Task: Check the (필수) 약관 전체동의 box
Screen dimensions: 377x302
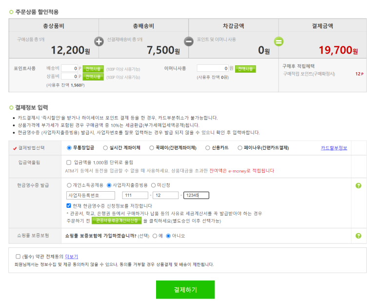Action: tap(18, 257)
